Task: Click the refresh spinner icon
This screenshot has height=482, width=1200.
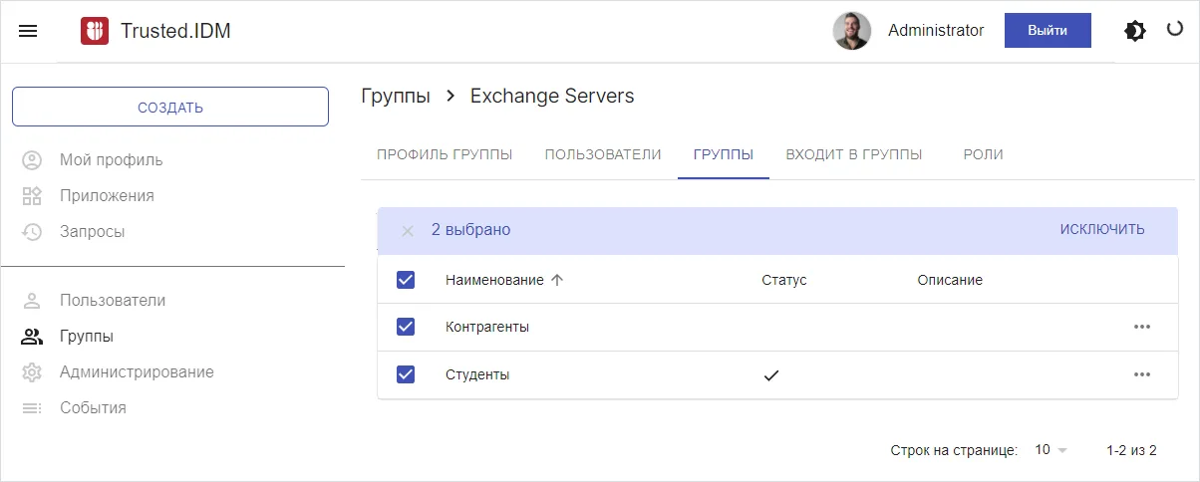Action: coord(1174,30)
